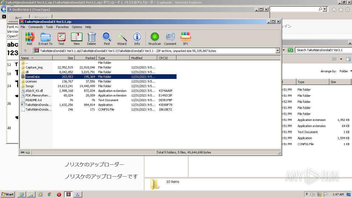
Task: Click the WinRAR status bar drive icon
Action: click(x=23, y=152)
